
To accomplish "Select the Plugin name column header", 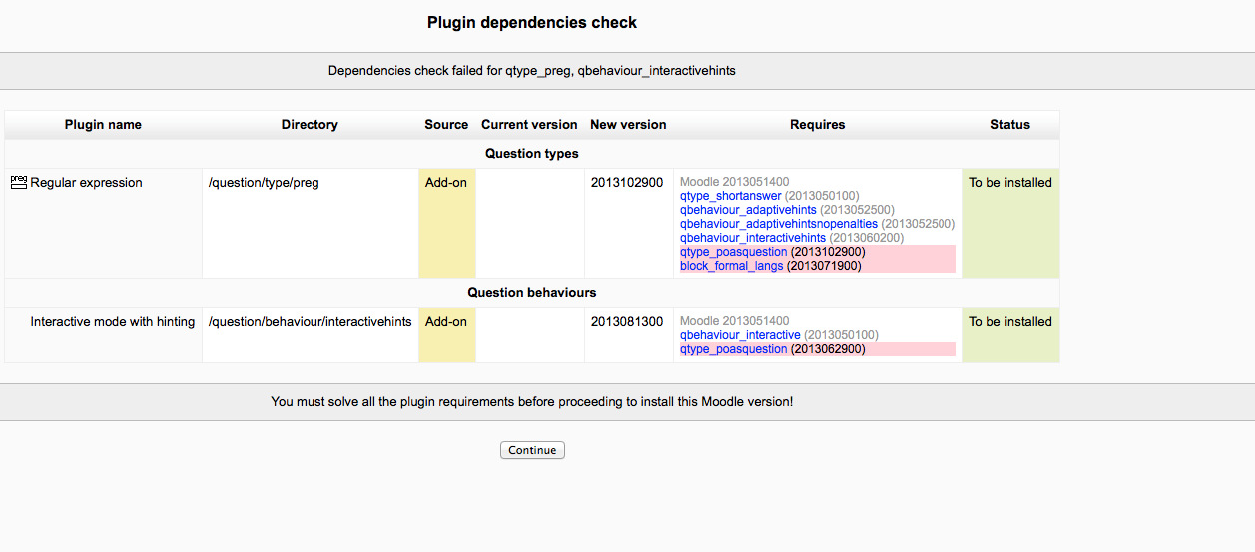I will click(103, 125).
